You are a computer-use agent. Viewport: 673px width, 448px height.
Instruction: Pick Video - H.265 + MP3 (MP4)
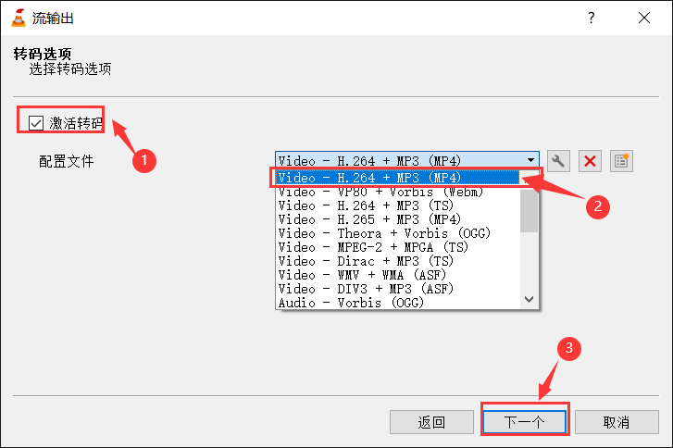[x=397, y=219]
